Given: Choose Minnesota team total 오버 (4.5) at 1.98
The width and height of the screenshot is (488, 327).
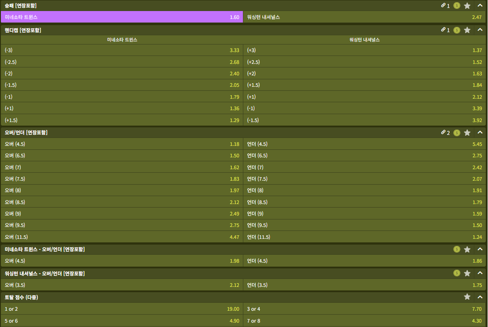Looking at the screenshot, I should [122, 261].
